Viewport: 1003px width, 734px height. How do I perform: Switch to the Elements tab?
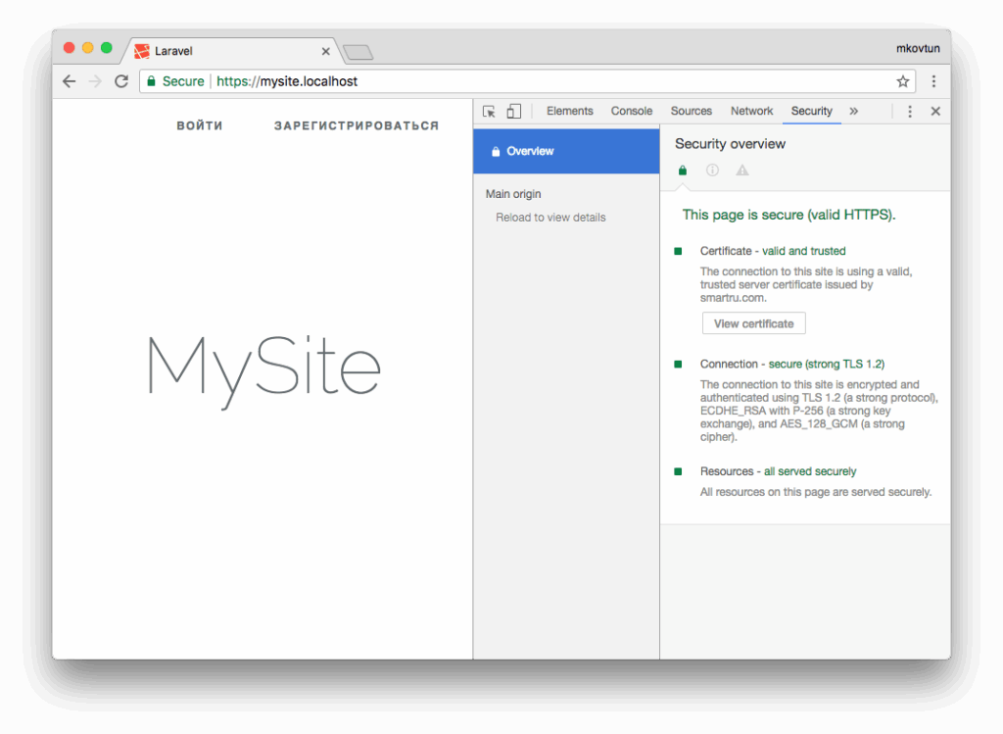(569, 111)
